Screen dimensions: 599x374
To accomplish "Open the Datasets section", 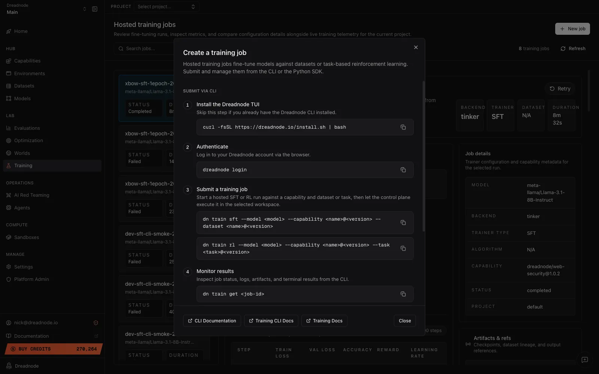I will click(25, 86).
